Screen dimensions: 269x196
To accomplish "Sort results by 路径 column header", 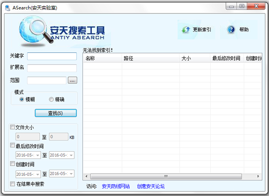I will coord(150,59).
